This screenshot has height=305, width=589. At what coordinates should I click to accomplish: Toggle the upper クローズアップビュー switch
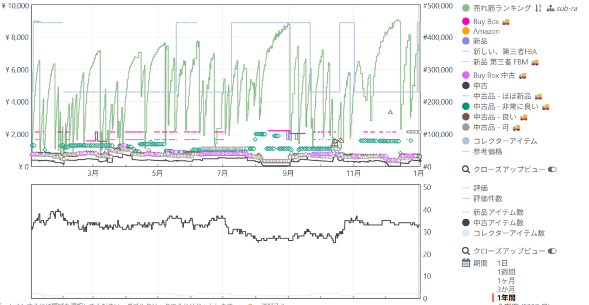click(x=553, y=169)
